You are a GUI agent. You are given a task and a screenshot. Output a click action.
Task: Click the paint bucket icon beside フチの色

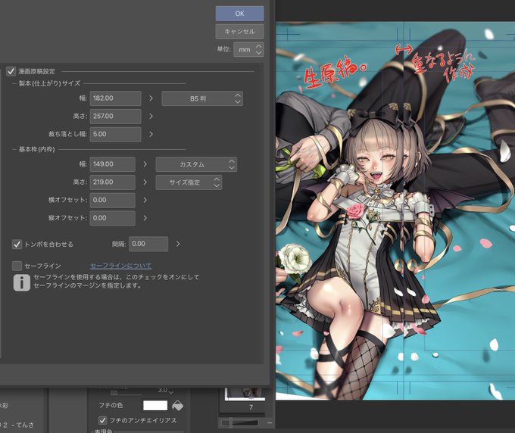[x=178, y=406]
